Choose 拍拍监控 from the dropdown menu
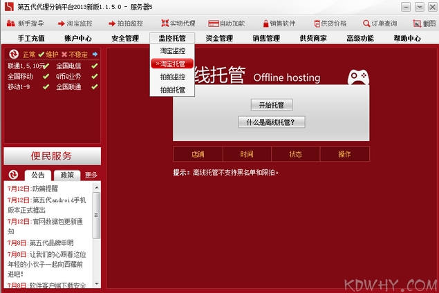 coord(172,77)
